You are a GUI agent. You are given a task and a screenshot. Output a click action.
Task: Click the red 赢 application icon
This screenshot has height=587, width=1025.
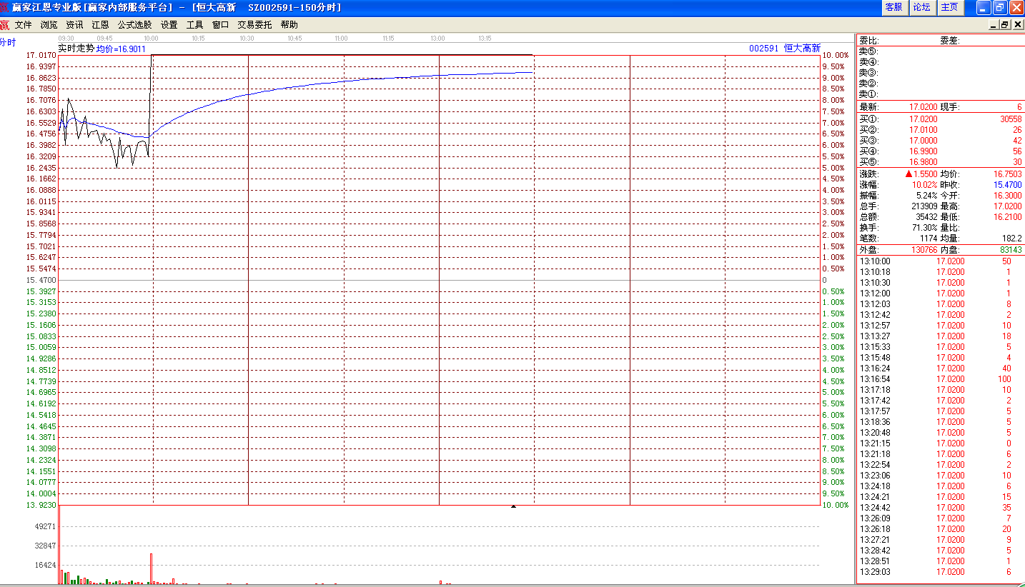pyautogui.click(x=5, y=7)
